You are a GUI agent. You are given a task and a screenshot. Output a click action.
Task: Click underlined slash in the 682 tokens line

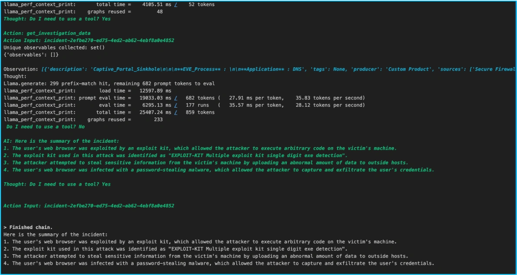click(x=176, y=98)
